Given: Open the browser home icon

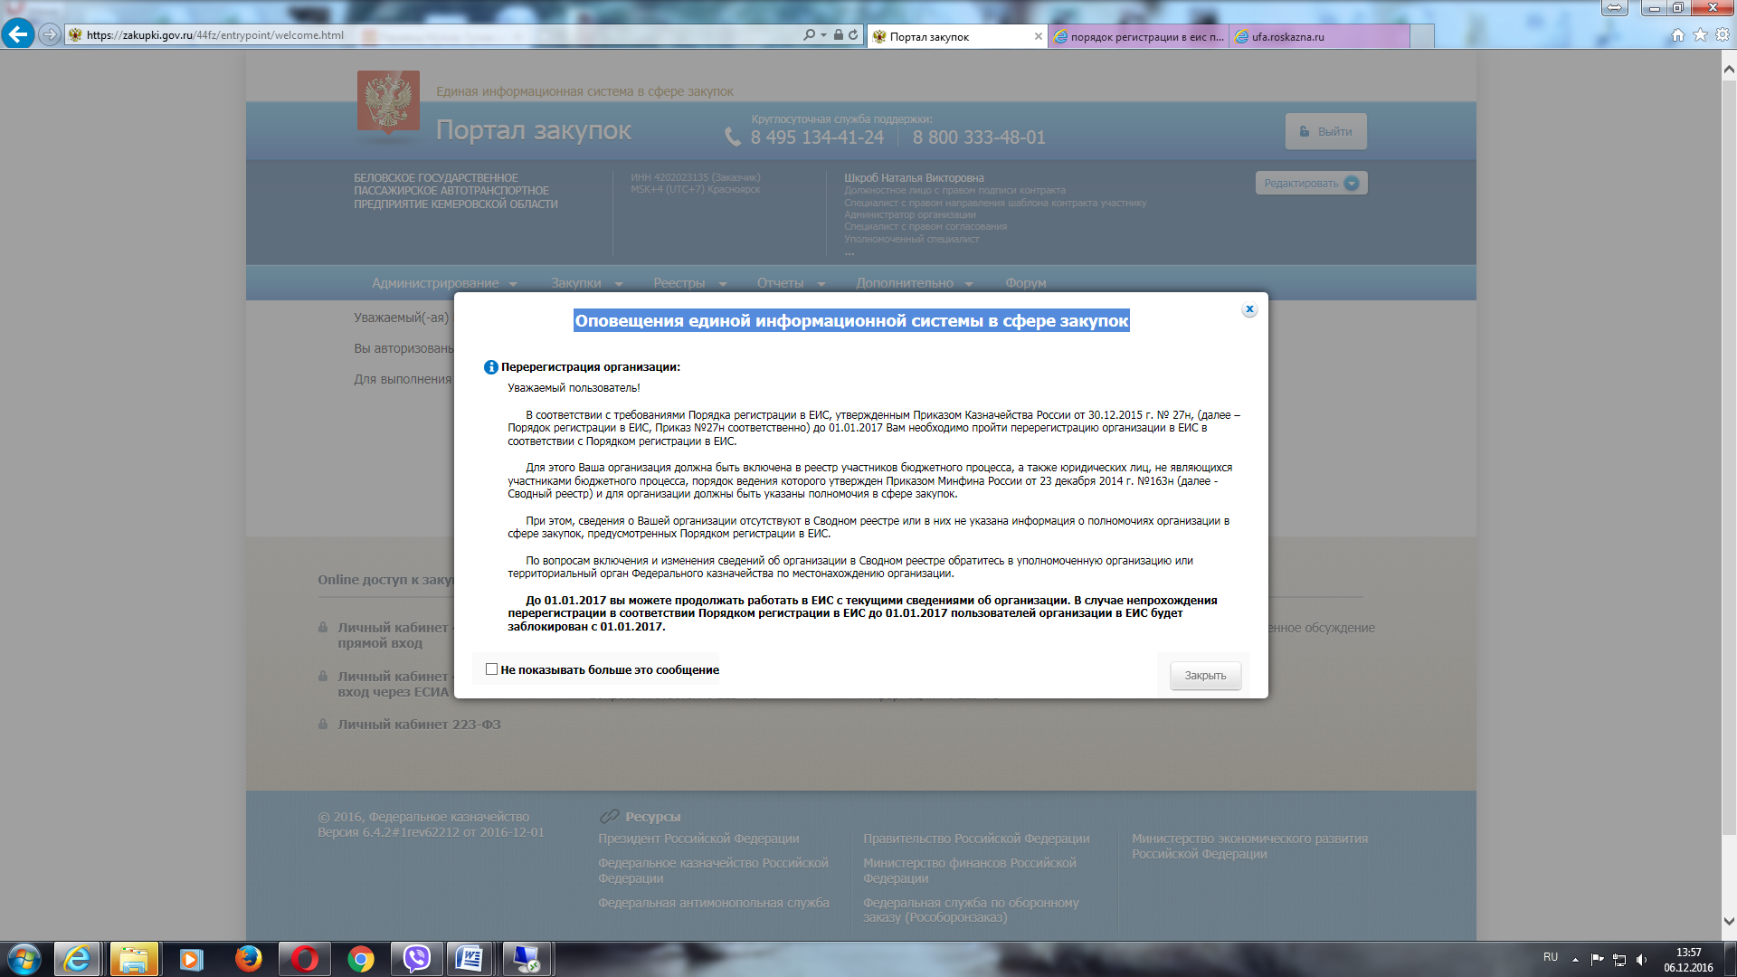Looking at the screenshot, I should [1677, 35].
